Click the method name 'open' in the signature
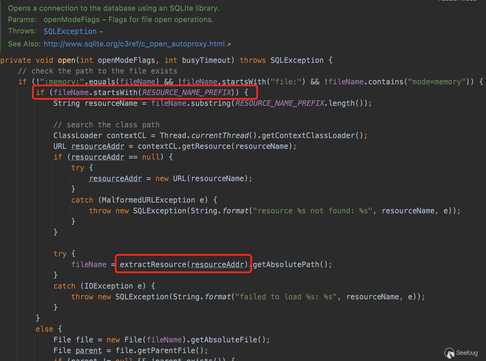 coord(67,60)
